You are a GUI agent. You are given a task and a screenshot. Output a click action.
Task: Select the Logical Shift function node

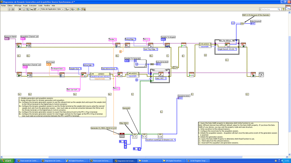(242, 24)
